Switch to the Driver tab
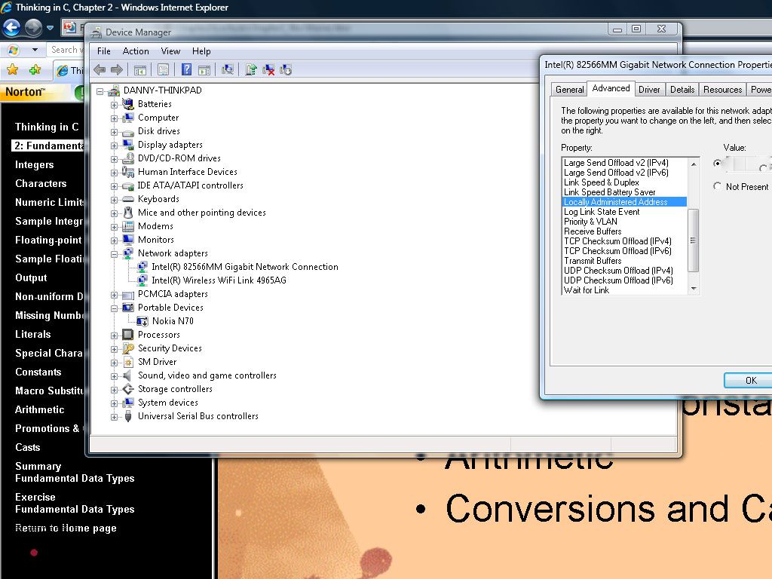This screenshot has height=579, width=772. click(x=649, y=89)
